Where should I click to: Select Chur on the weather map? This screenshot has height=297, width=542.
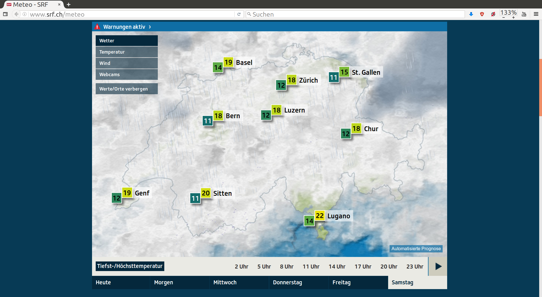click(371, 129)
